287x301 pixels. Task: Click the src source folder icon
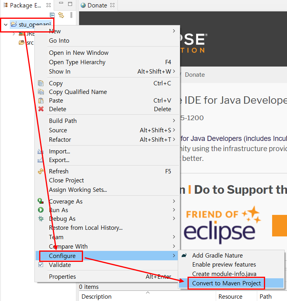coord(22,42)
